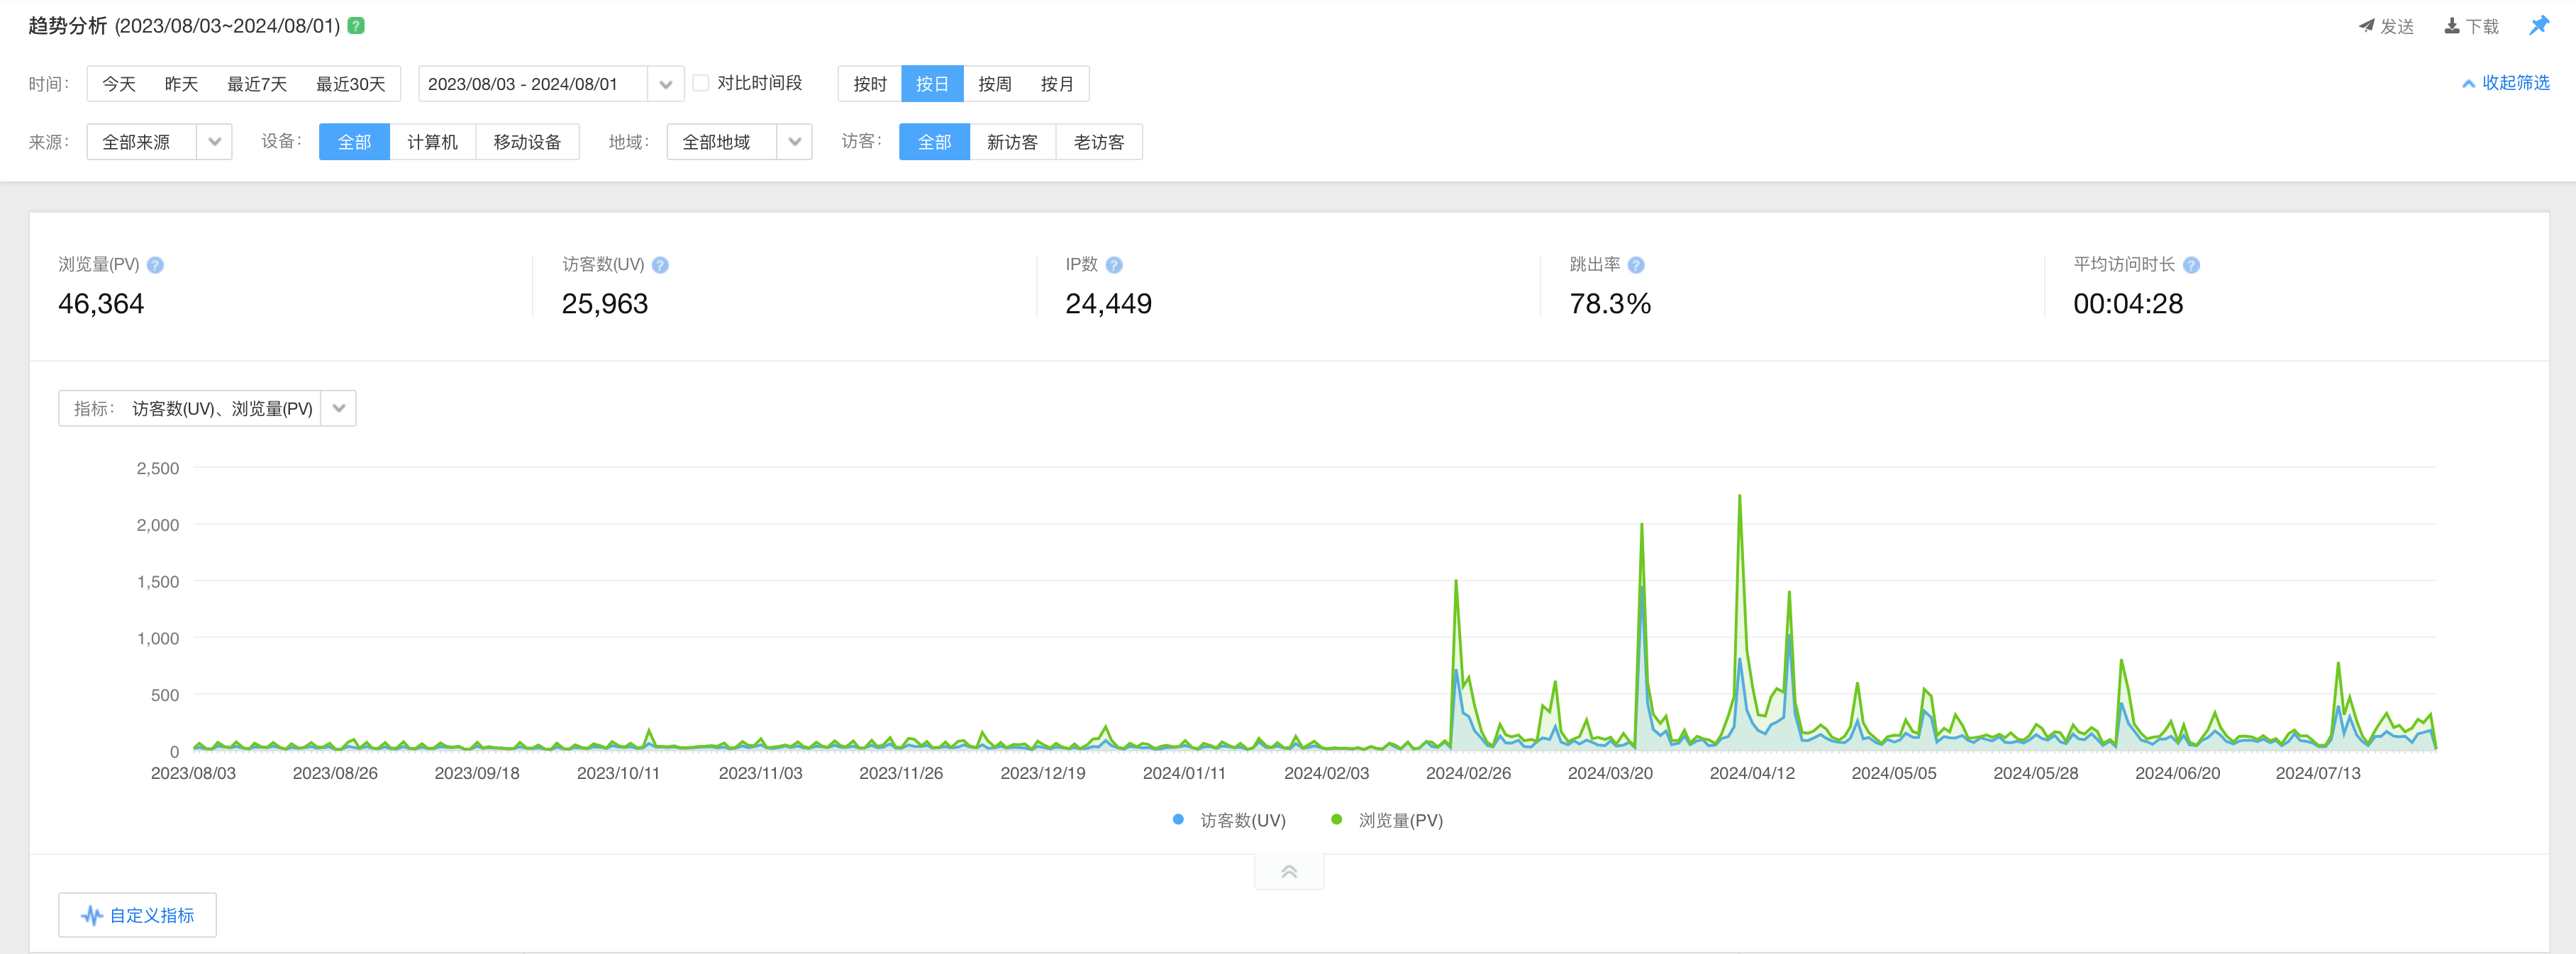Click help icon next to 浏览量(PV)
The image size is (2576, 954).
pos(155,264)
